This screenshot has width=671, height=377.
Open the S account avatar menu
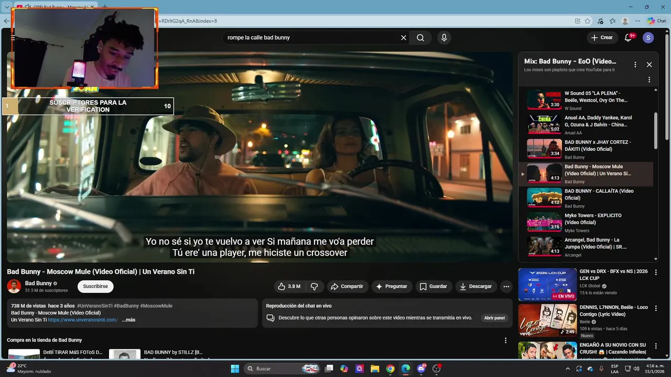[648, 38]
